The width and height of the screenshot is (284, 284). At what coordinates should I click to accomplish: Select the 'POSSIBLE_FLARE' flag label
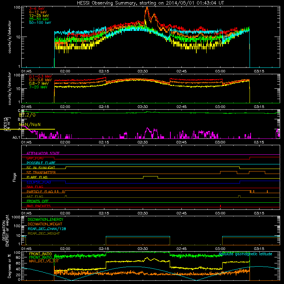pyautogui.click(x=41, y=163)
